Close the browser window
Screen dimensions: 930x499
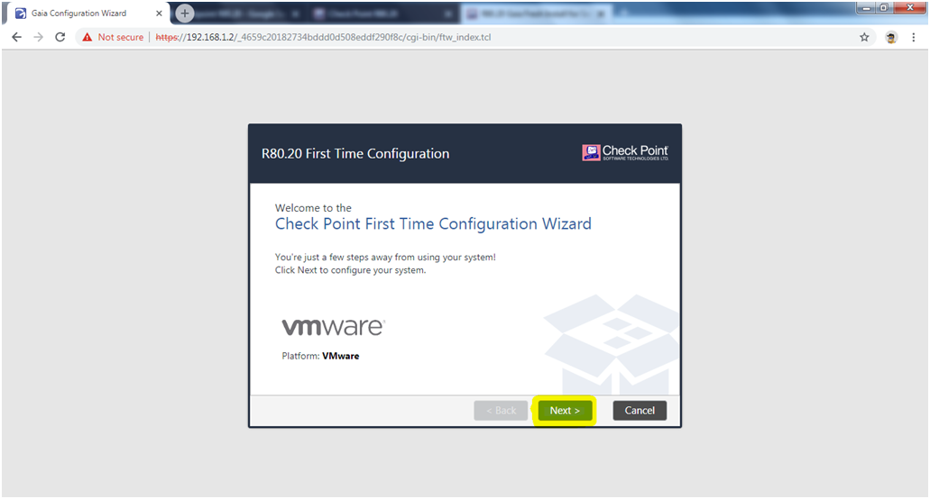coord(910,8)
